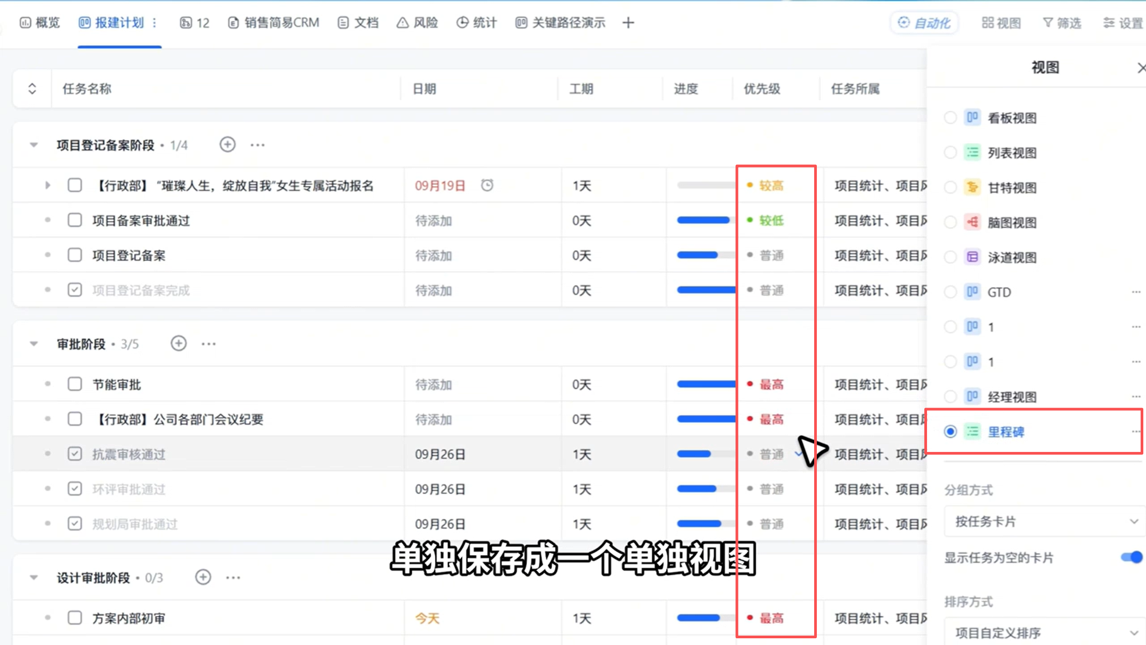
Task: Click the 筛选 filter button
Action: coord(1062,23)
